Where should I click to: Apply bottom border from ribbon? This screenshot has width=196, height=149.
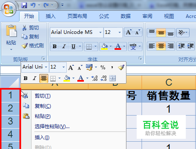click(x=89, y=47)
